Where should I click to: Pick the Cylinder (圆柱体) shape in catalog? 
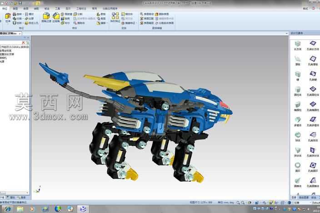tap(298, 91)
